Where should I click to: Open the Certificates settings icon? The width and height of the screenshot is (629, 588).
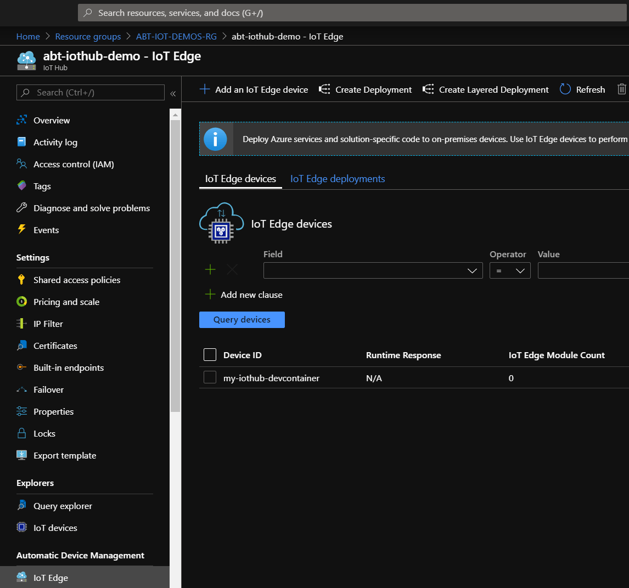pyautogui.click(x=21, y=346)
